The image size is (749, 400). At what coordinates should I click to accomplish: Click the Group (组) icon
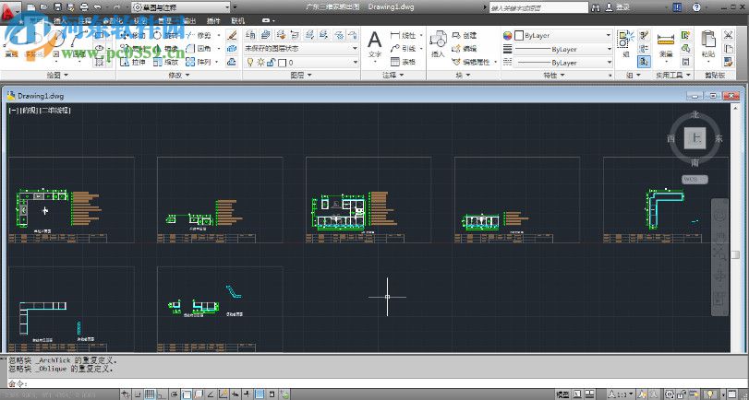click(x=626, y=39)
